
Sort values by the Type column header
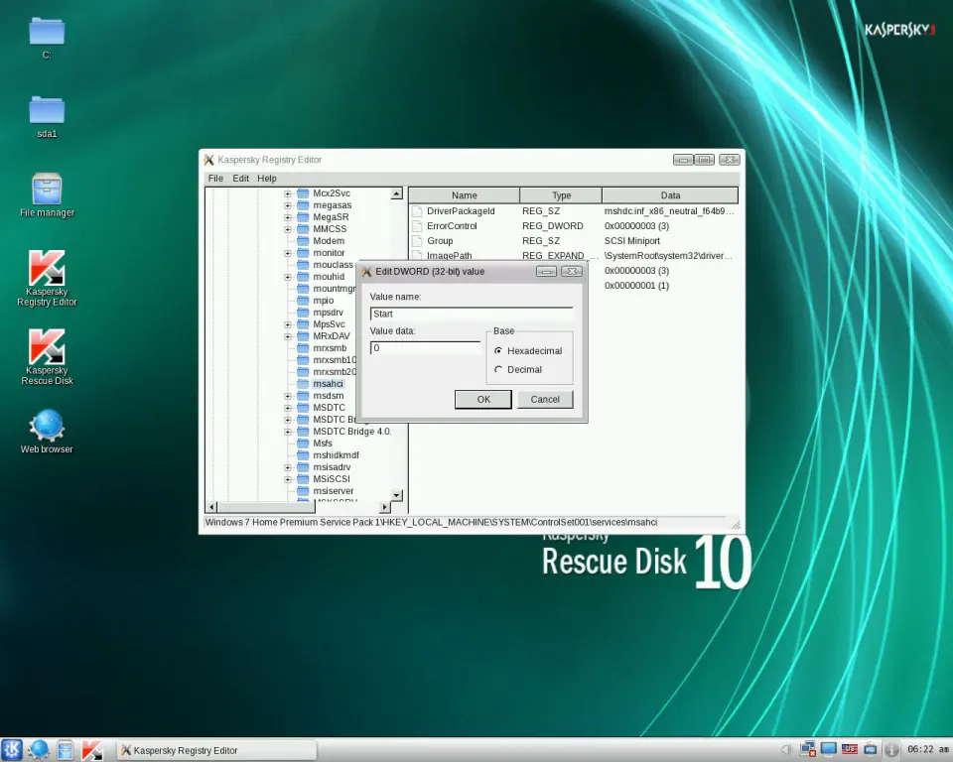(562, 195)
